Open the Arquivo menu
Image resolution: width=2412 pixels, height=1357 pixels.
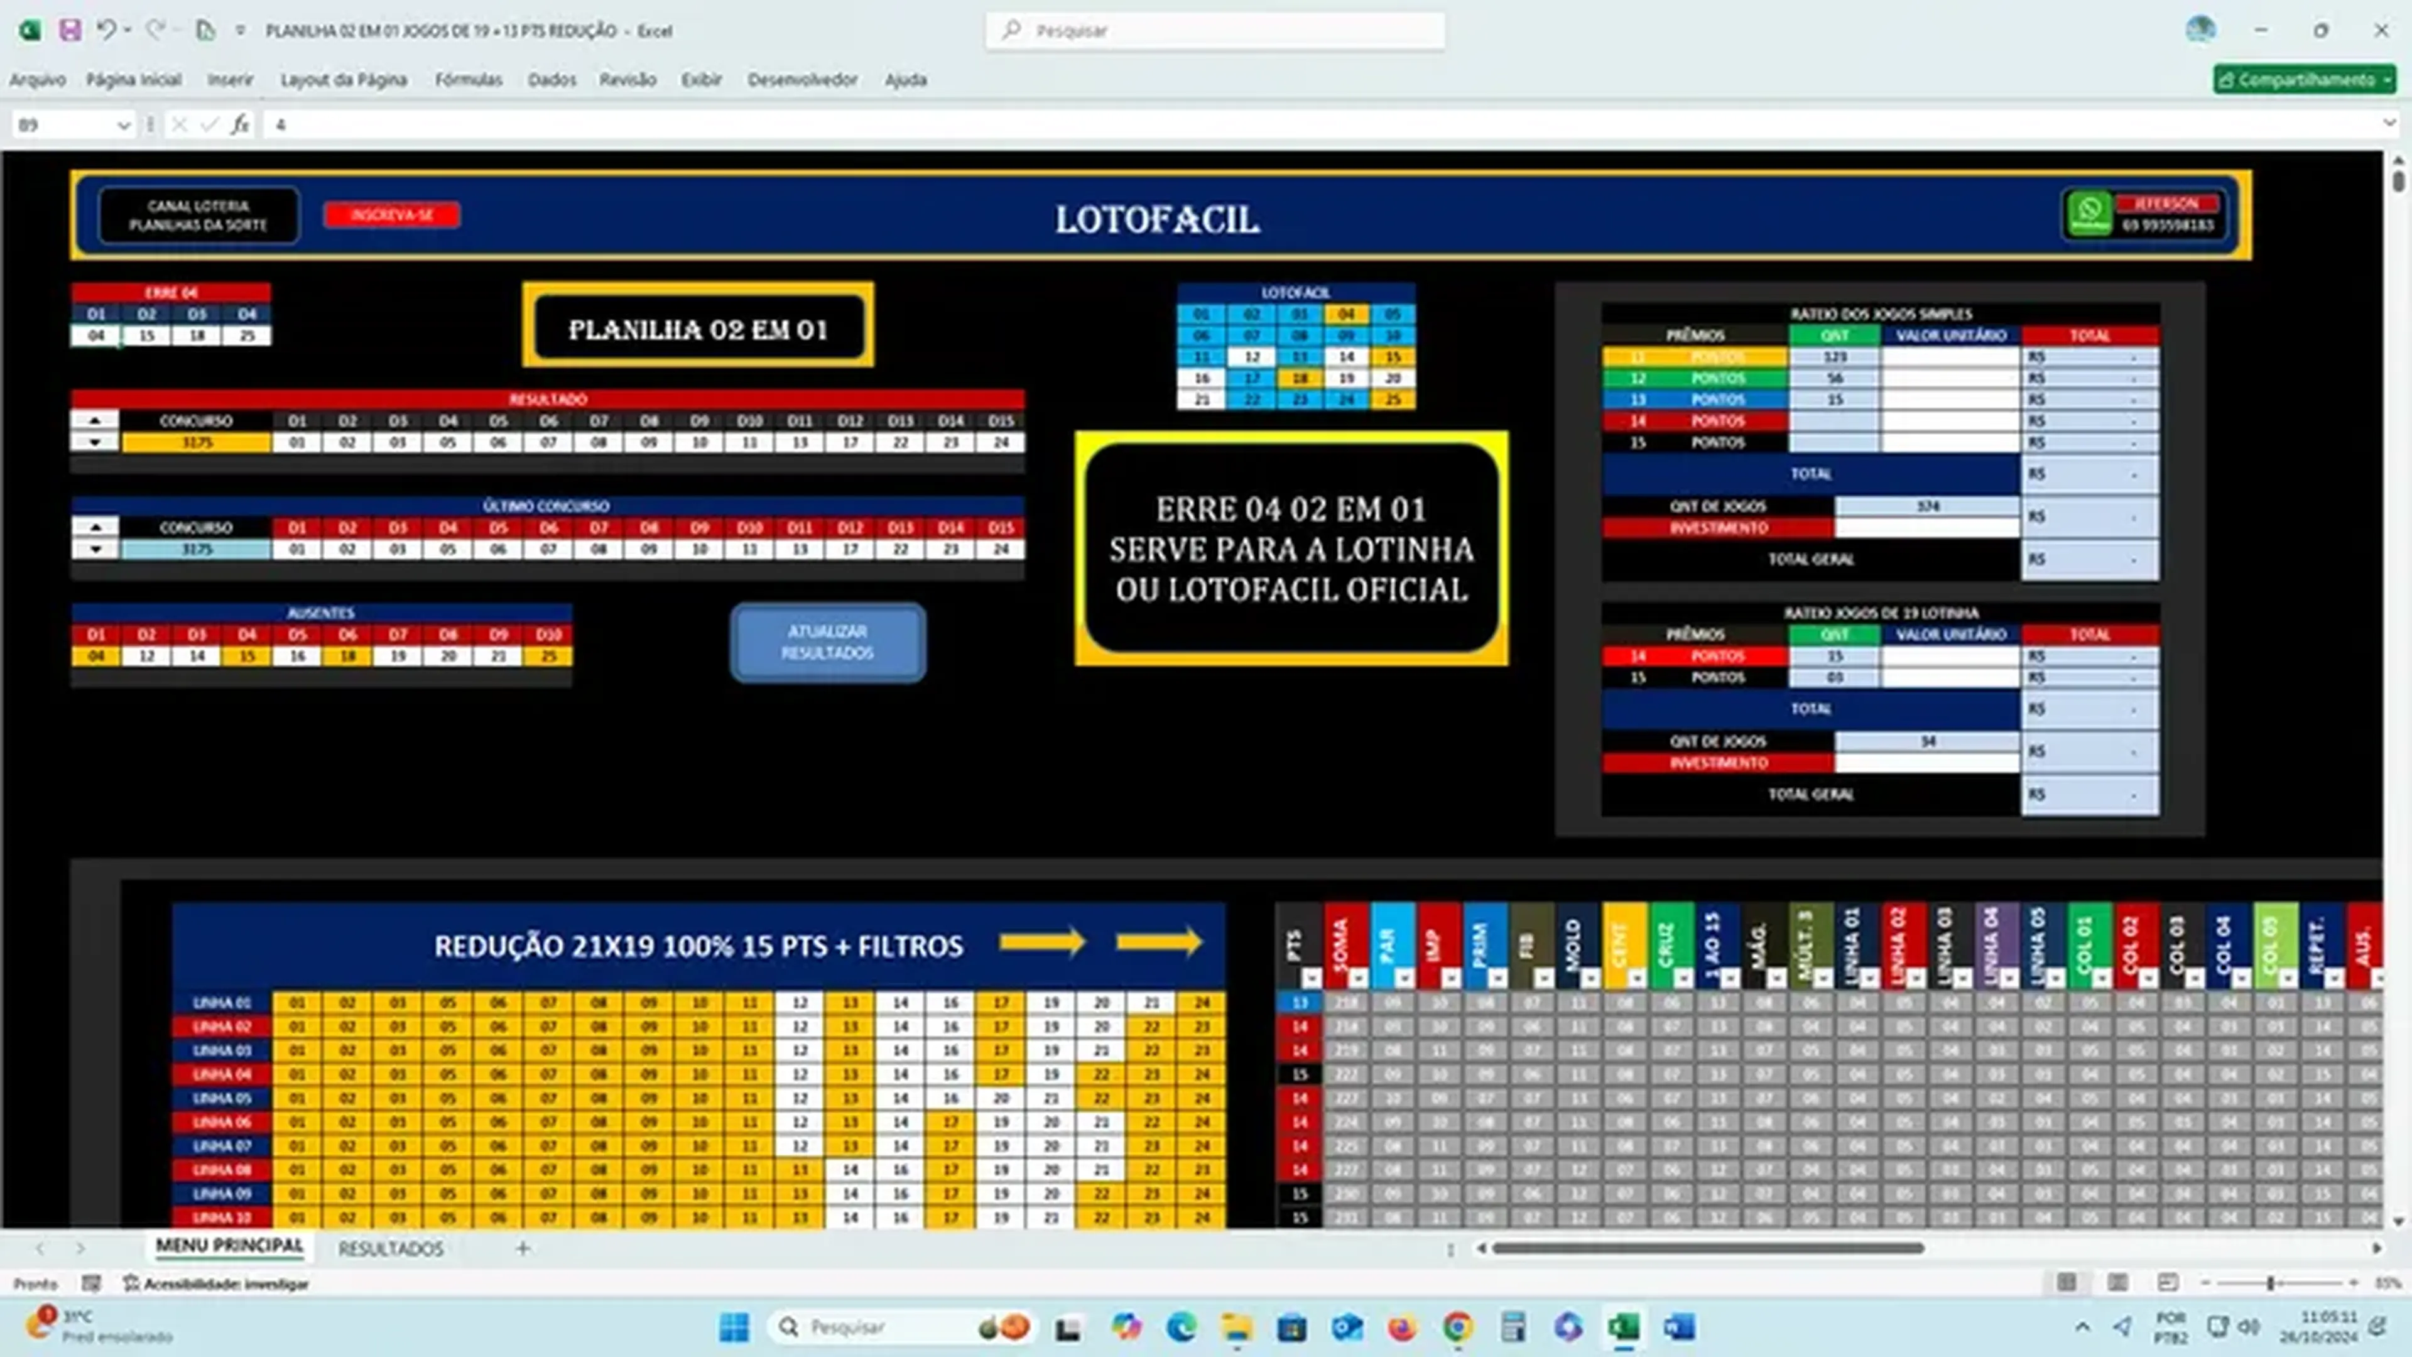point(38,80)
